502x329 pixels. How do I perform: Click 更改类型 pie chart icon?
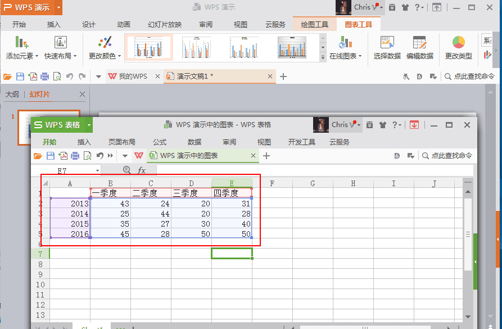coord(459,42)
